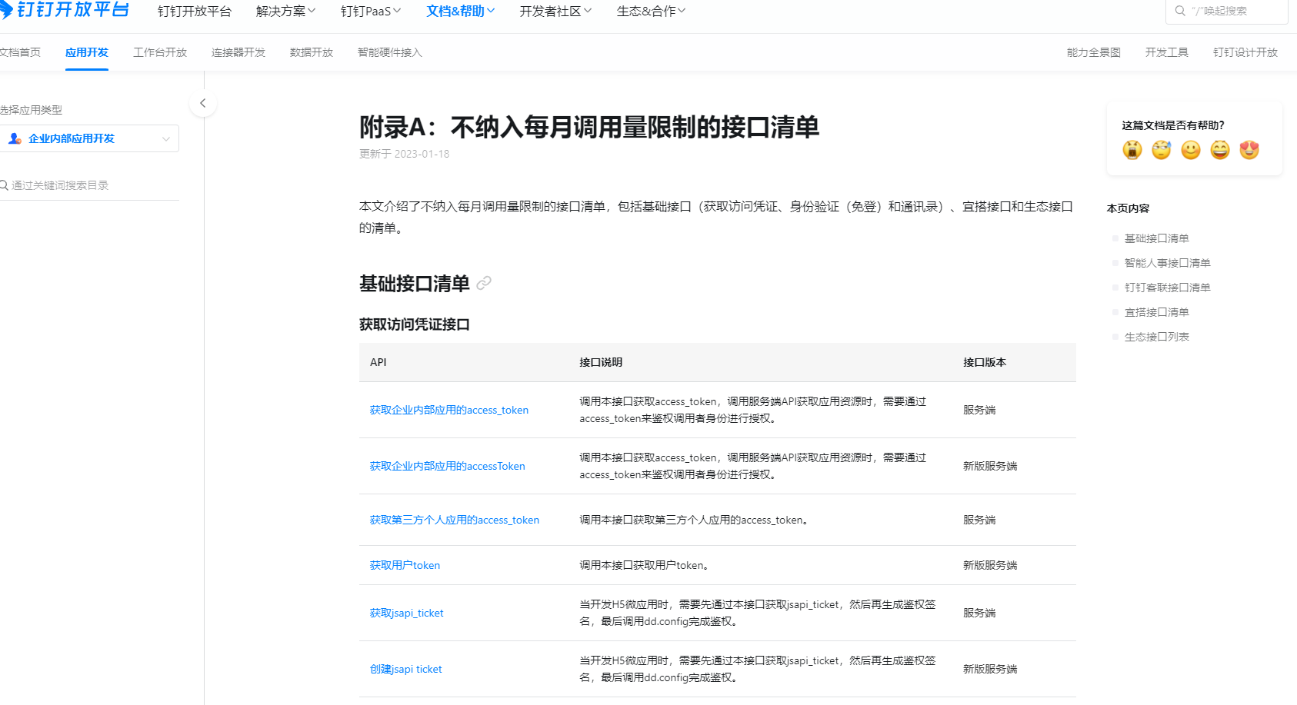This screenshot has width=1297, height=705.
Task: Open the 智能硬件接入 tab
Action: point(390,52)
